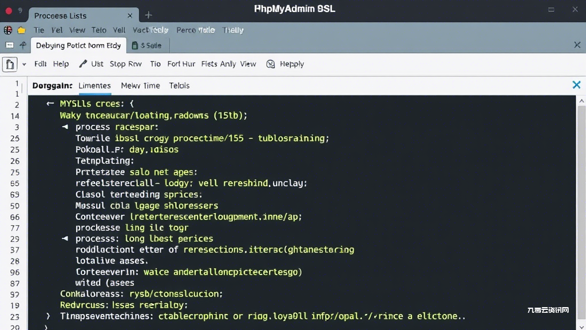Click the 'Conkaloreass: rysb/ctonsslcucion' line

click(141, 294)
